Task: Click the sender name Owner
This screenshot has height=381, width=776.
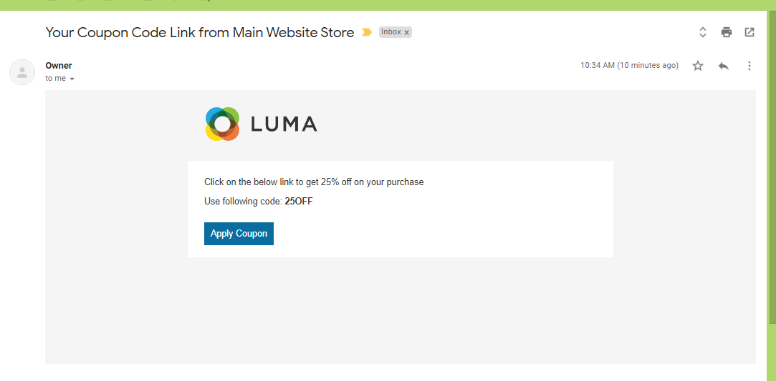Action: click(59, 66)
